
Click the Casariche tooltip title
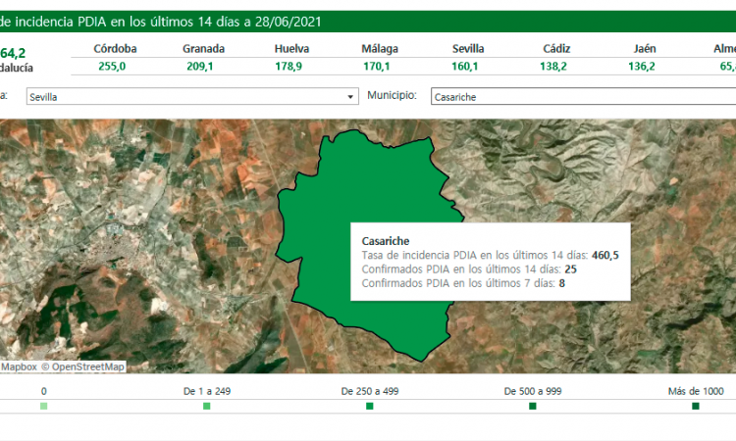(x=386, y=241)
